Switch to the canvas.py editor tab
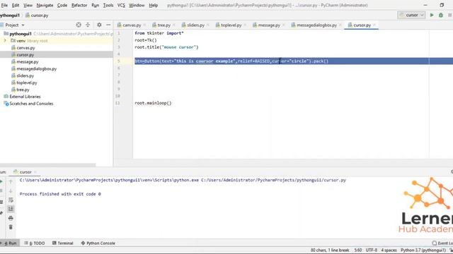The width and height of the screenshot is (453, 254). pyautogui.click(x=132, y=25)
